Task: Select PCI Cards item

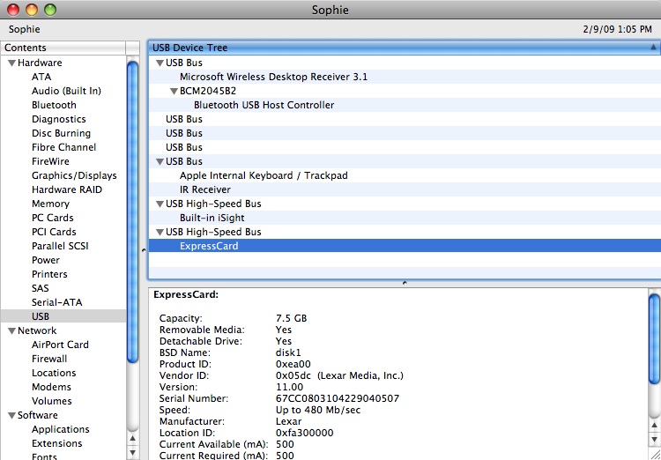Action: tap(54, 233)
